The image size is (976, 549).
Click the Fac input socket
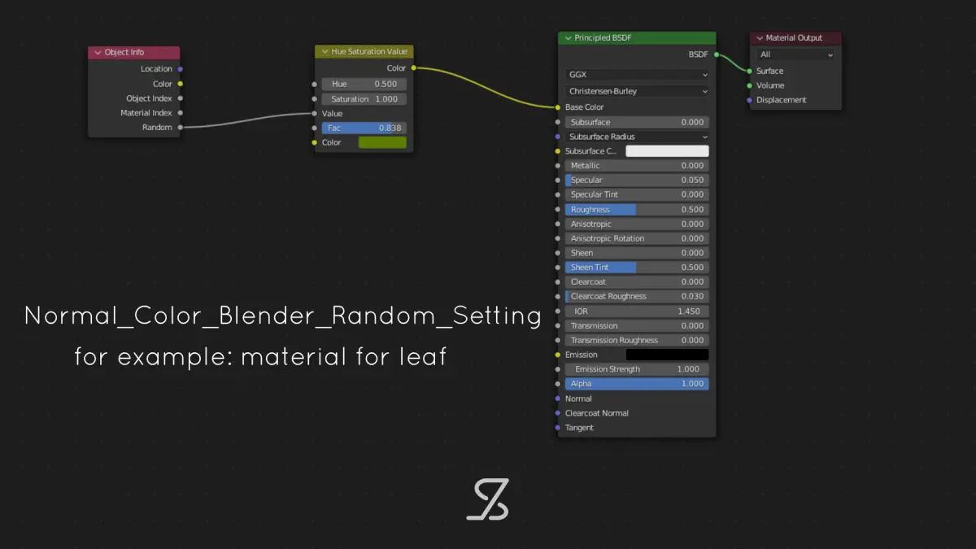[314, 128]
